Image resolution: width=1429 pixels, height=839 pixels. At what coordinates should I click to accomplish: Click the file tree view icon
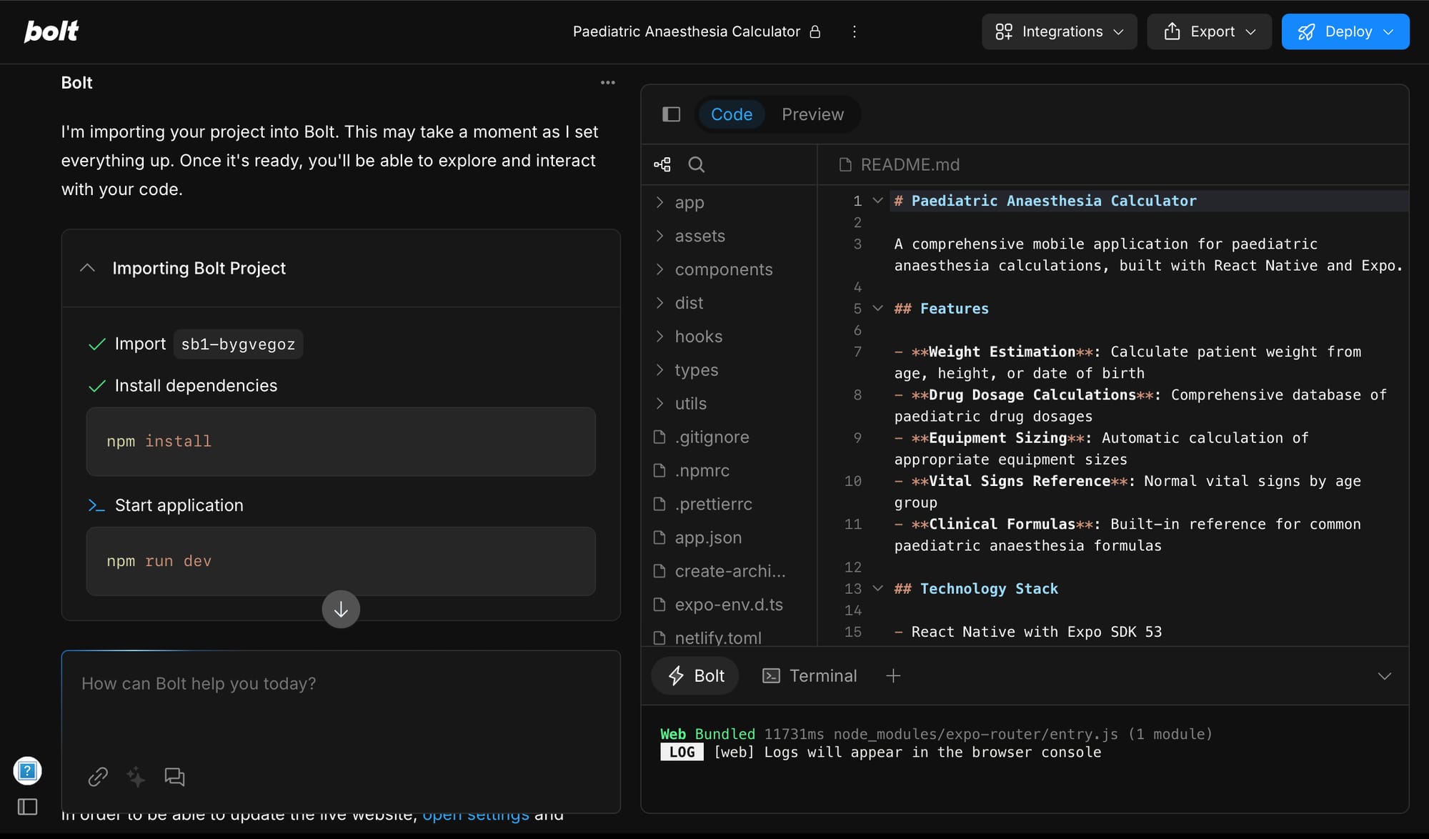click(x=662, y=165)
